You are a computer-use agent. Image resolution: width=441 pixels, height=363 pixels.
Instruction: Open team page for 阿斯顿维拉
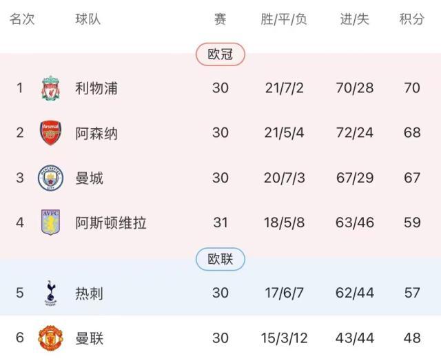(110, 222)
